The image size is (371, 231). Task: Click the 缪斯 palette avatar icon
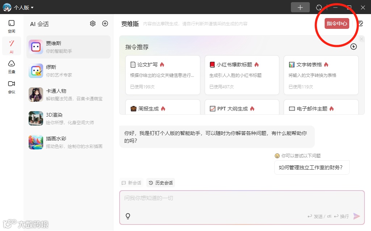(x=36, y=71)
